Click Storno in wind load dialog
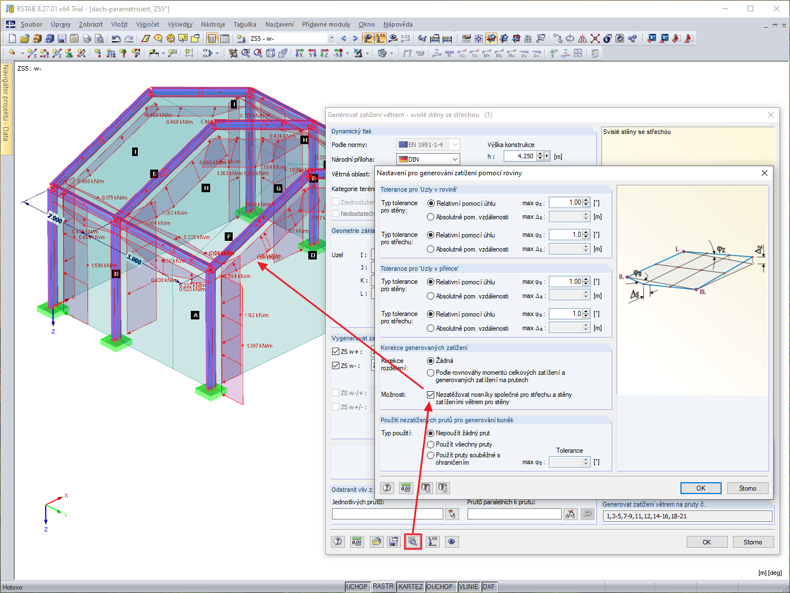This screenshot has width=790, height=593. click(x=753, y=542)
